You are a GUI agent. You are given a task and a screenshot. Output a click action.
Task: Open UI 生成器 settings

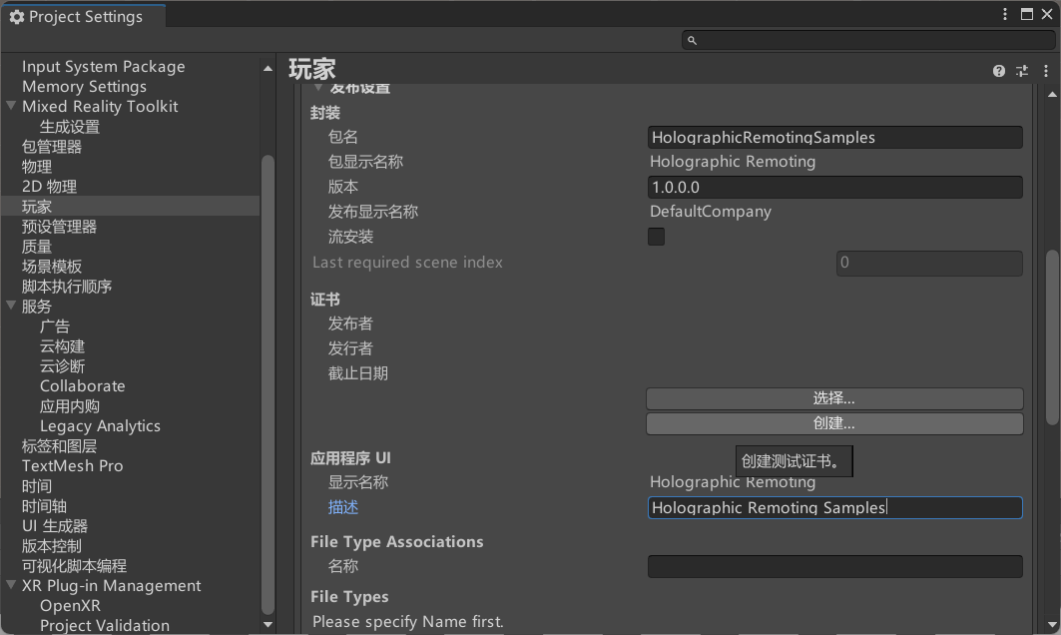[55, 526]
